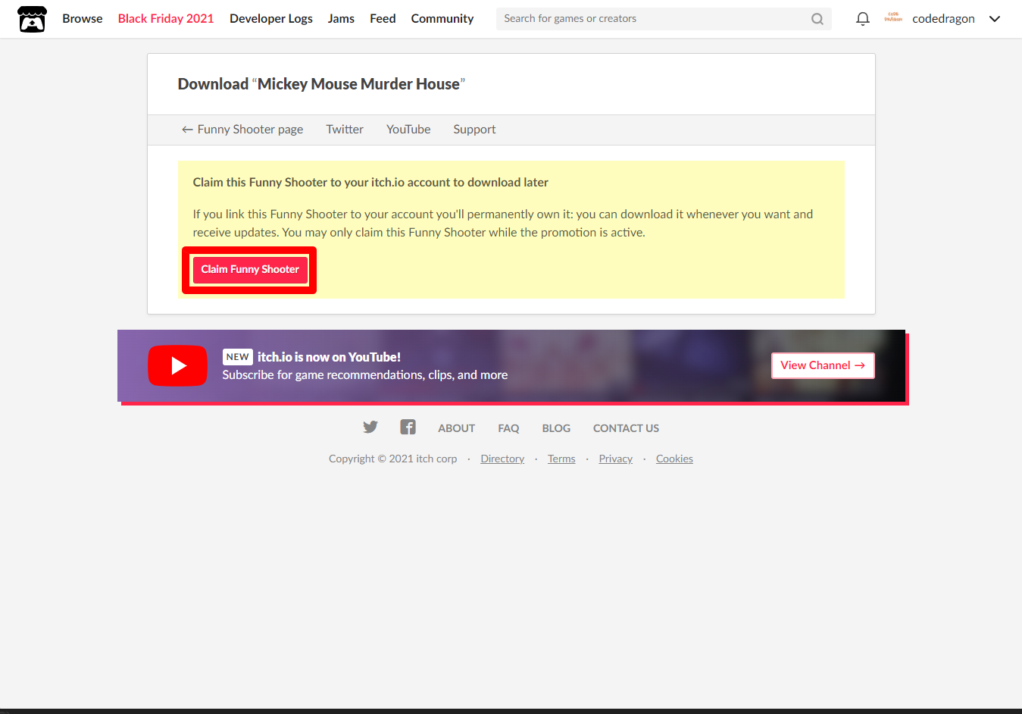Image resolution: width=1022 pixels, height=714 pixels.
Task: Open the Community section
Action: coord(442,18)
